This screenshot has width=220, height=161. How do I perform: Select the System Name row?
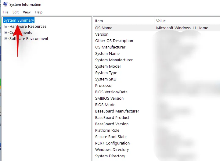(x=157, y=53)
